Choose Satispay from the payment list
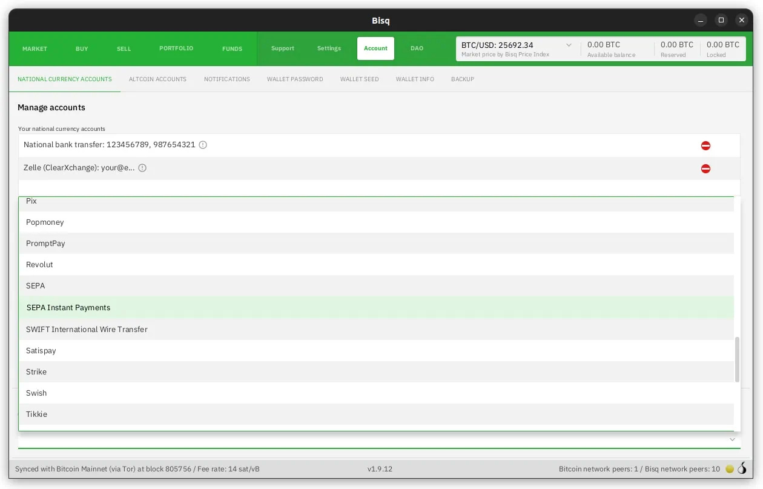This screenshot has width=763, height=489. pos(376,350)
